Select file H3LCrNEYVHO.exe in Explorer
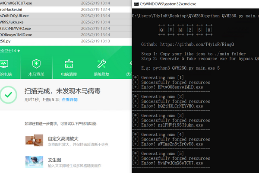Viewport: 259px width, 173px height. tap(66, 28)
